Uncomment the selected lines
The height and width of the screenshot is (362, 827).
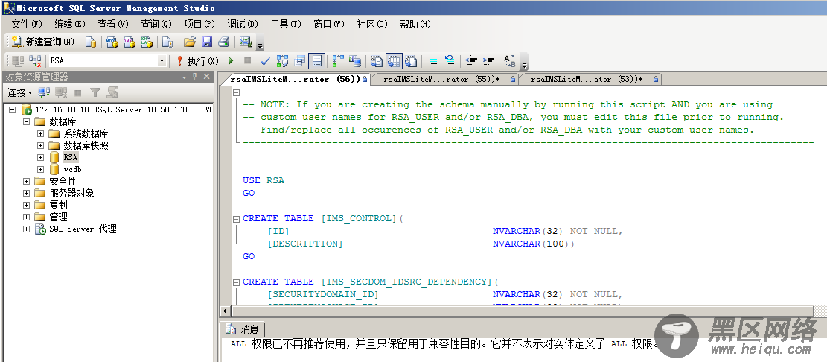(450, 61)
